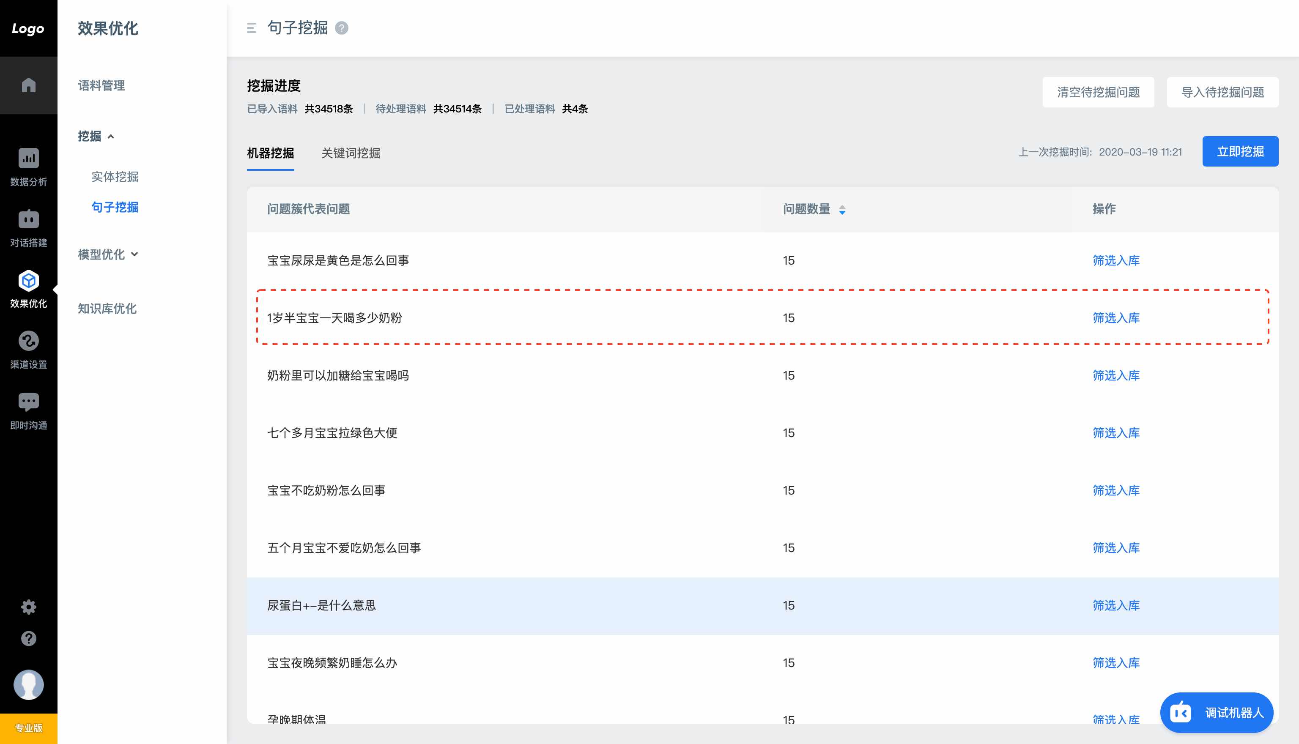The image size is (1299, 744).
Task: Select 句子挖掘 submenu item
Action: (115, 207)
